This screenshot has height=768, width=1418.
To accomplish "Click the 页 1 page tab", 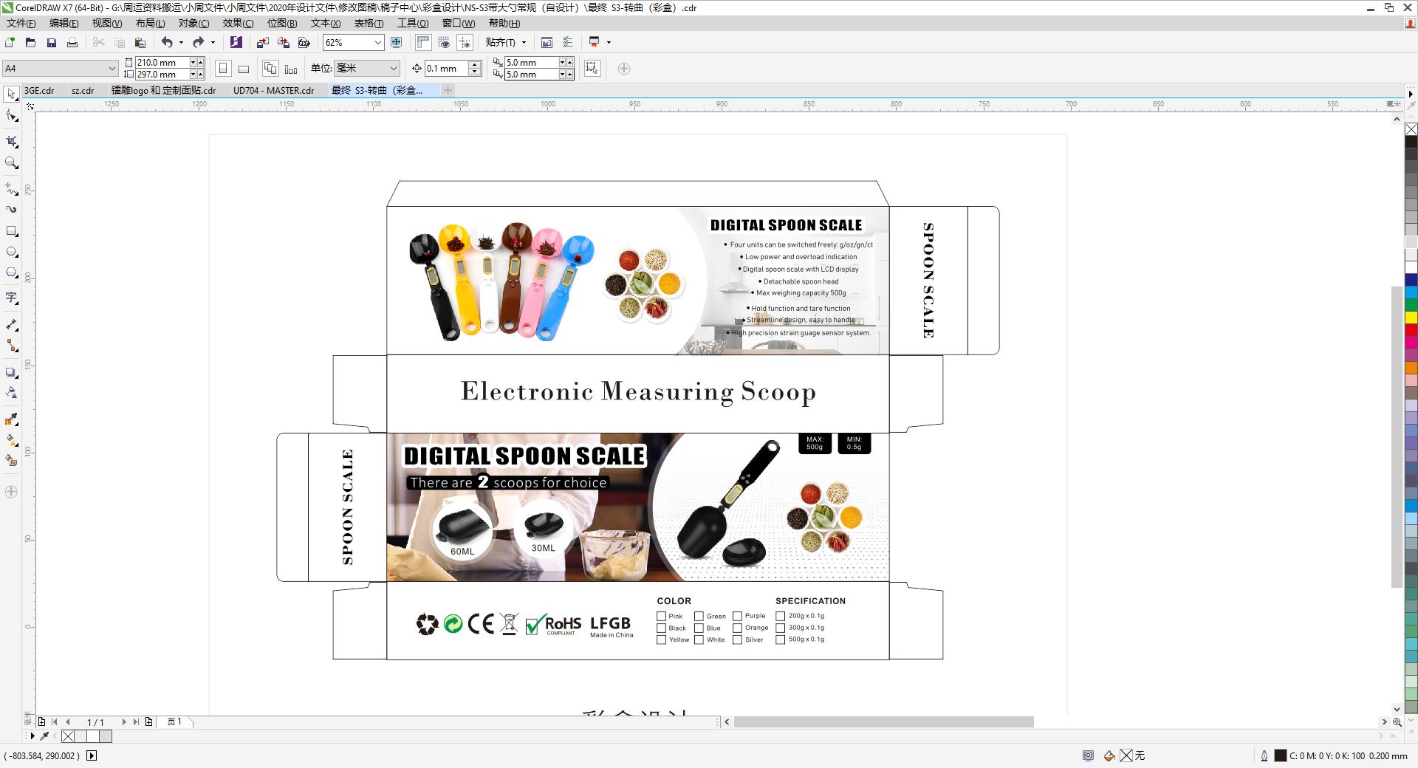I will [x=175, y=721].
